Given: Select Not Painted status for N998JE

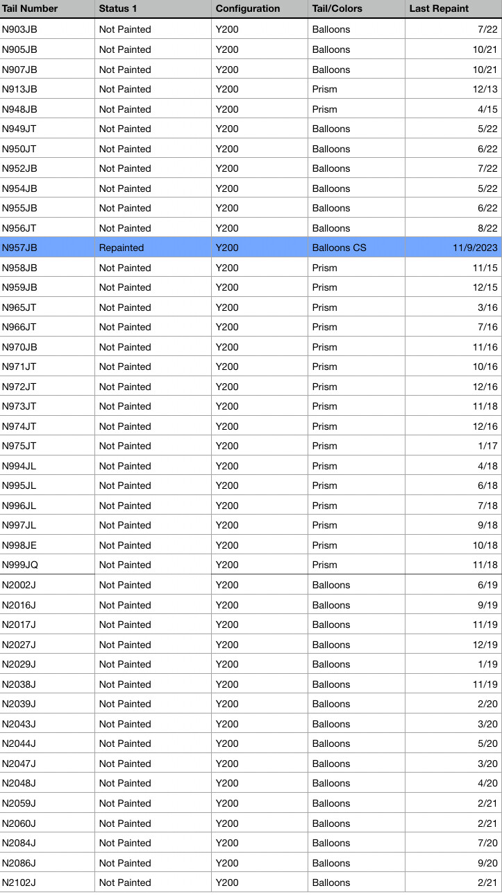Looking at the screenshot, I should (x=125, y=545).
